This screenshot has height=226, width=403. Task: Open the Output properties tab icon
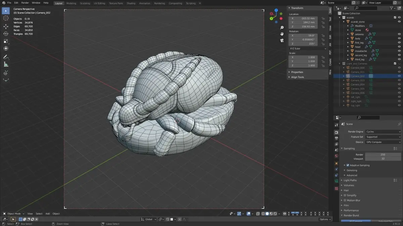[337, 138]
